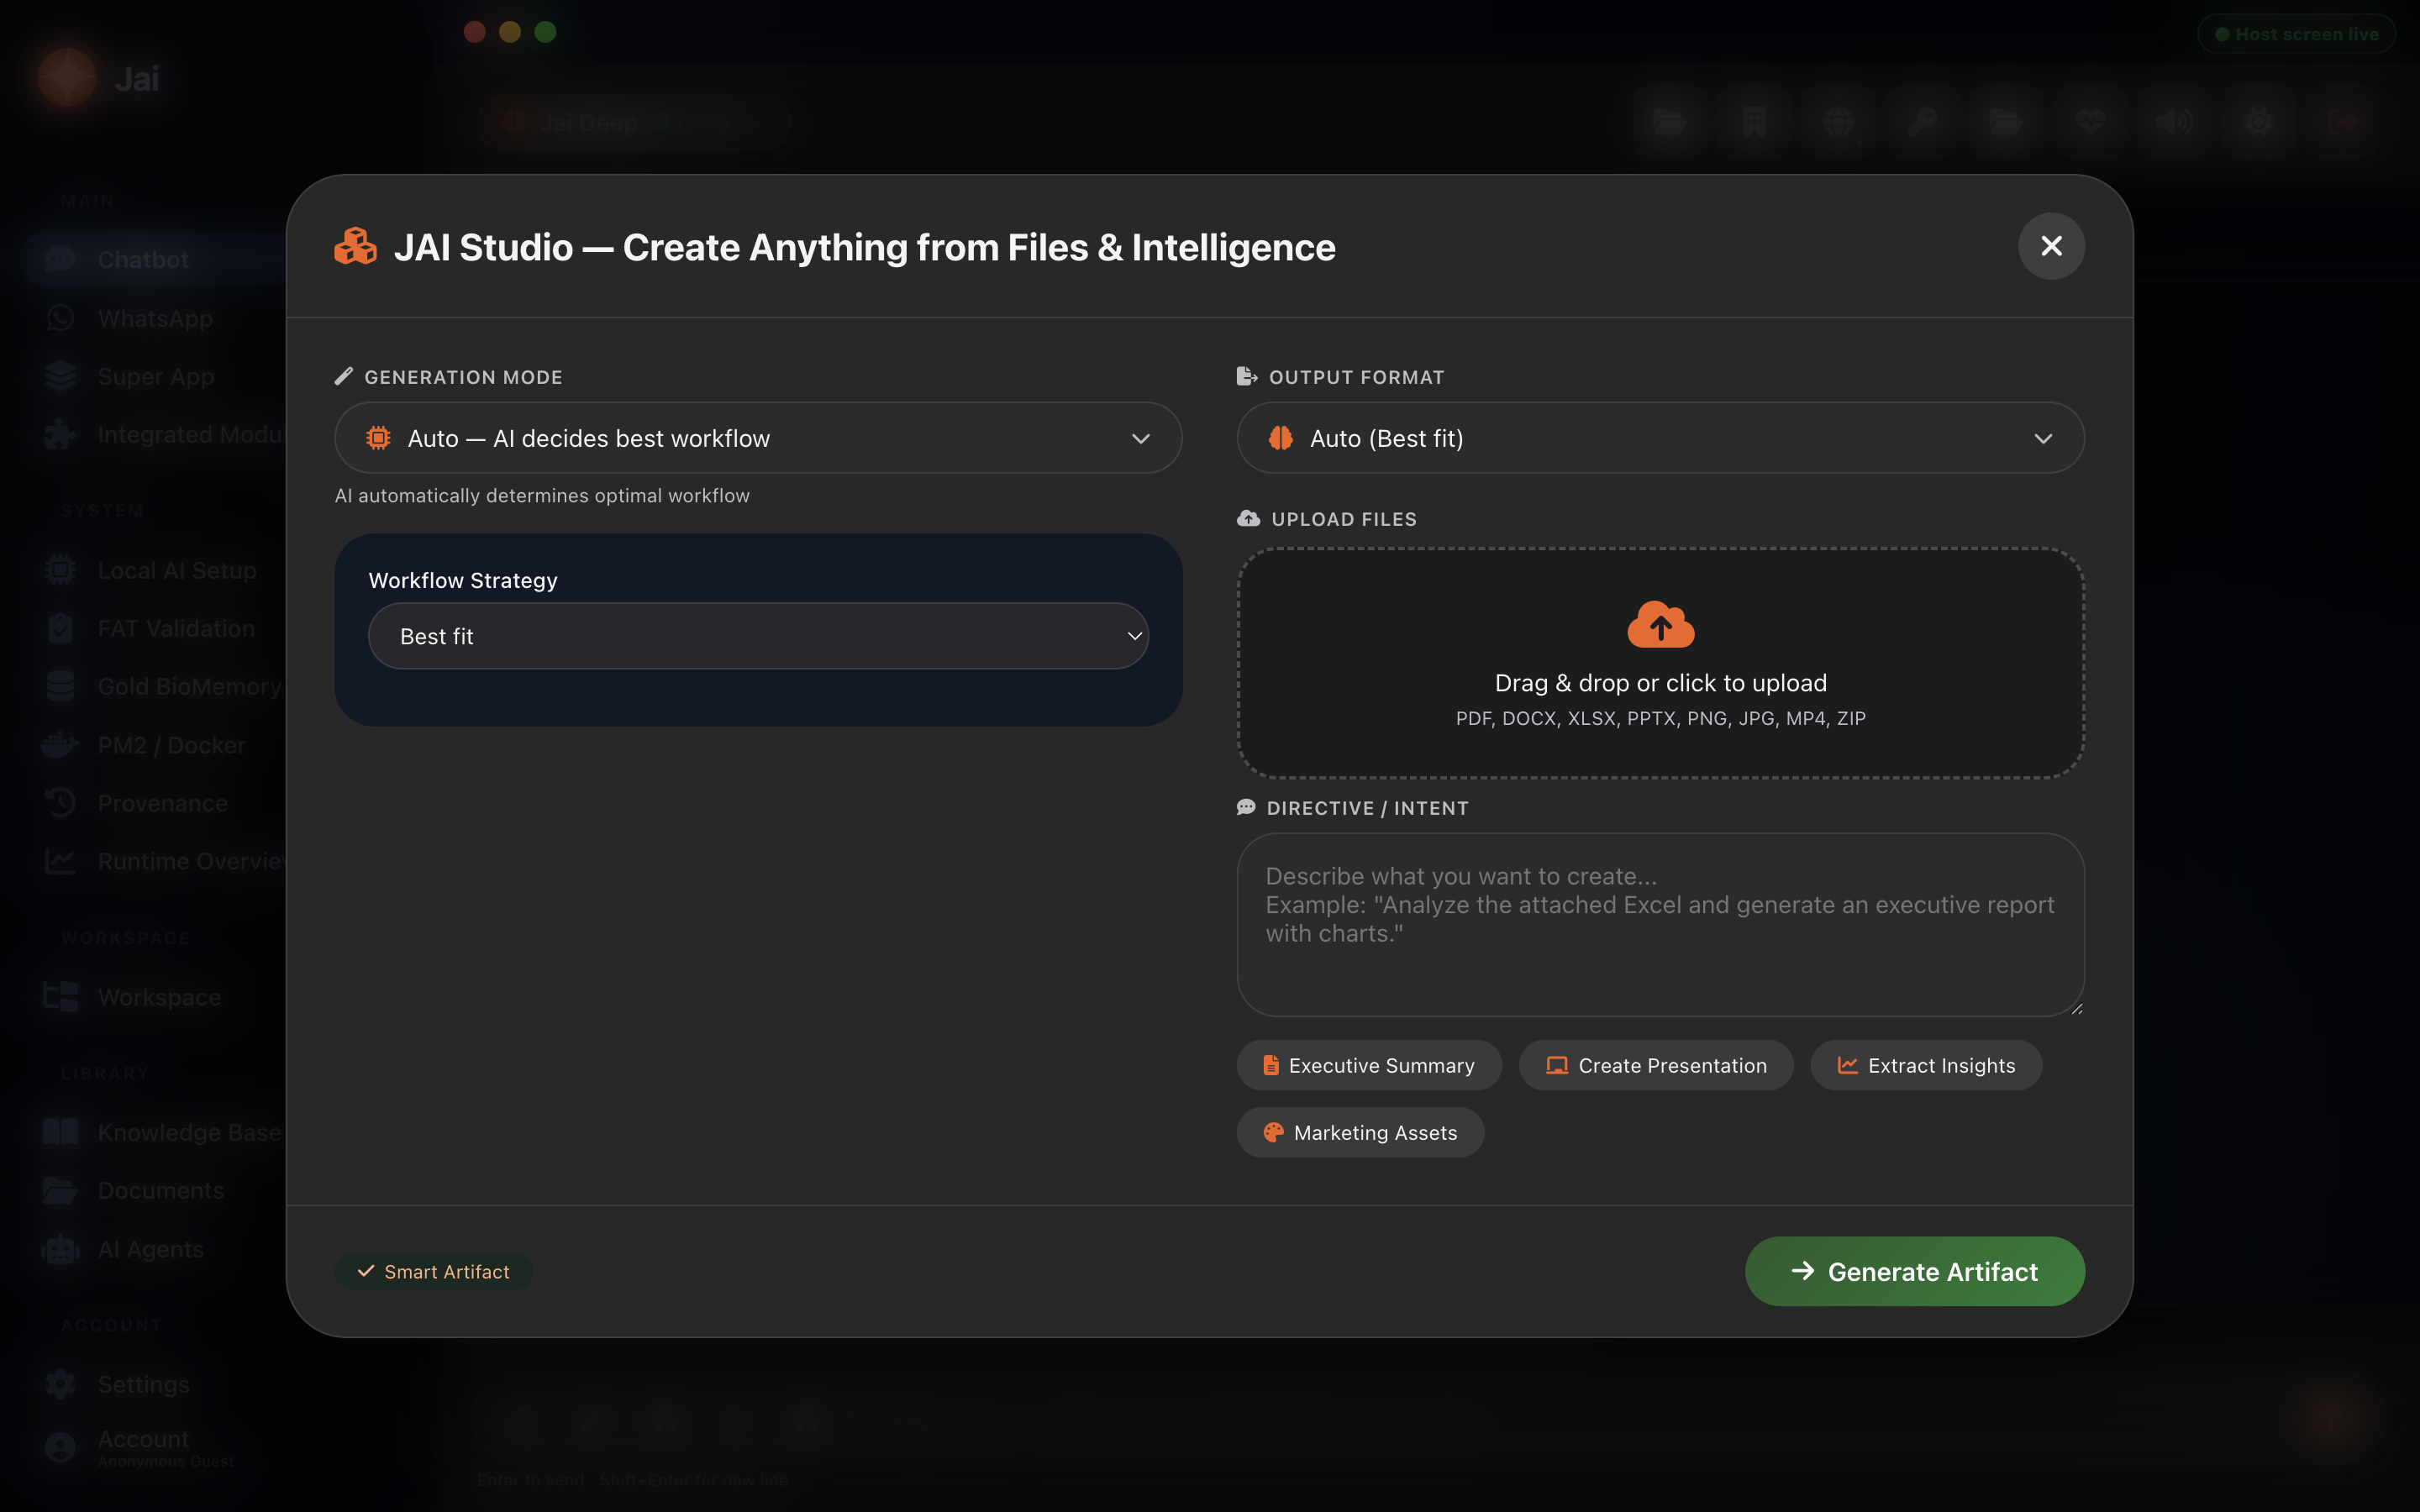Click the Jai Deep pill behind the dialog
This screenshot has height=1512, width=2420.
pos(634,122)
